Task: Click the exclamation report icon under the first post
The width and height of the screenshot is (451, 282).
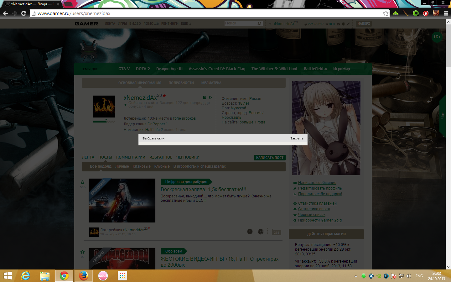Action: pos(250,232)
